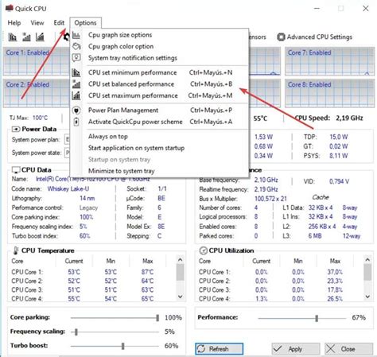Select the Core 7 graph
377x357 pixels.
tap(330, 61)
